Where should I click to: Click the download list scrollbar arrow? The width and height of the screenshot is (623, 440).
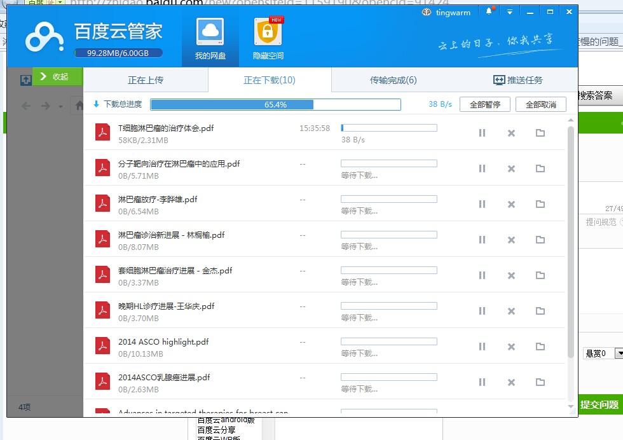point(571,119)
